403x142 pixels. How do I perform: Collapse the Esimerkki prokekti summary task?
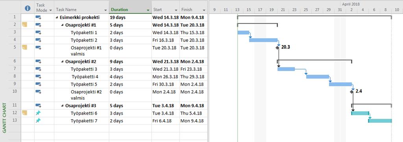(57, 18)
